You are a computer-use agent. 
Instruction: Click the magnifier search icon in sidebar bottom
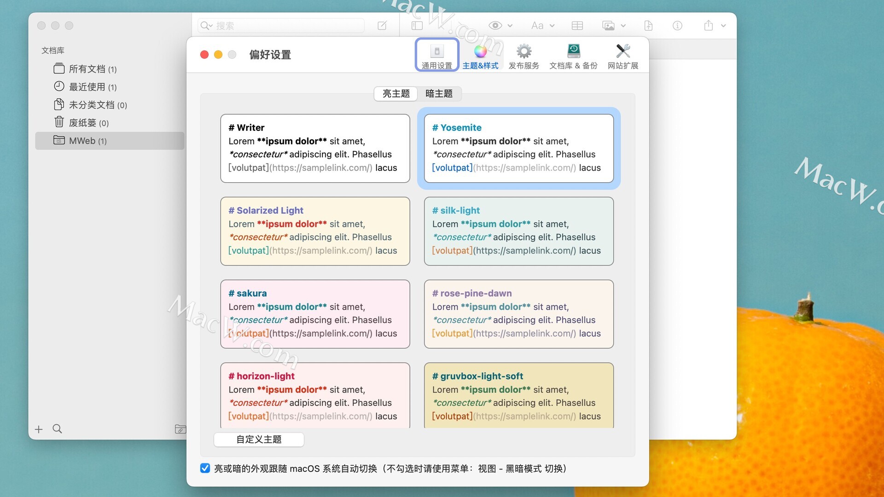coord(58,429)
